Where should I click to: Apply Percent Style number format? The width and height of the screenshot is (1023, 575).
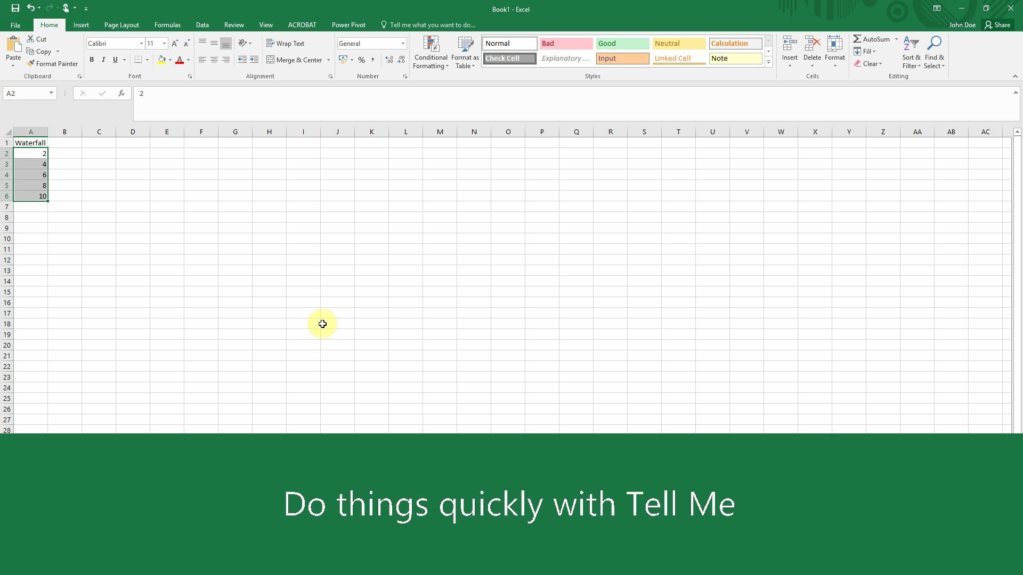(362, 60)
